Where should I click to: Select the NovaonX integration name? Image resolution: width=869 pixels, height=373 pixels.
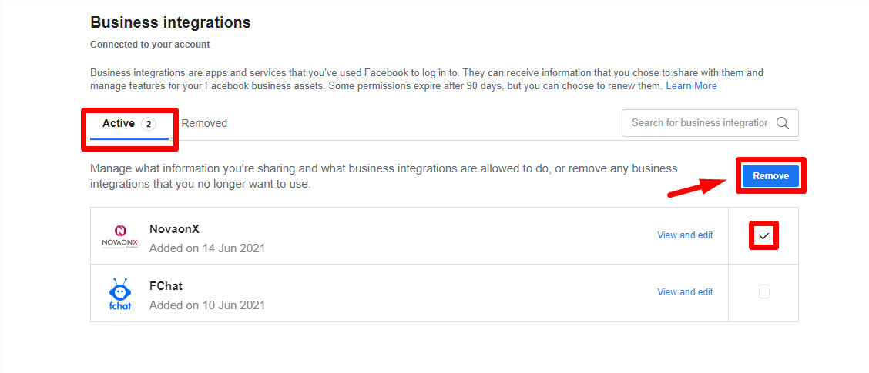click(174, 229)
